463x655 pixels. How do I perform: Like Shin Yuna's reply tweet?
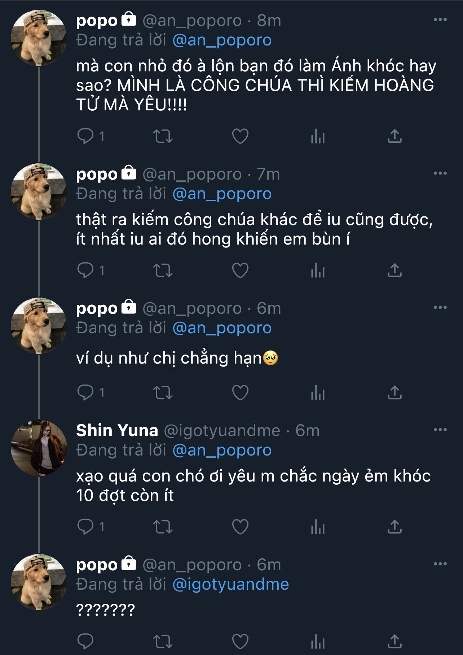tap(240, 527)
